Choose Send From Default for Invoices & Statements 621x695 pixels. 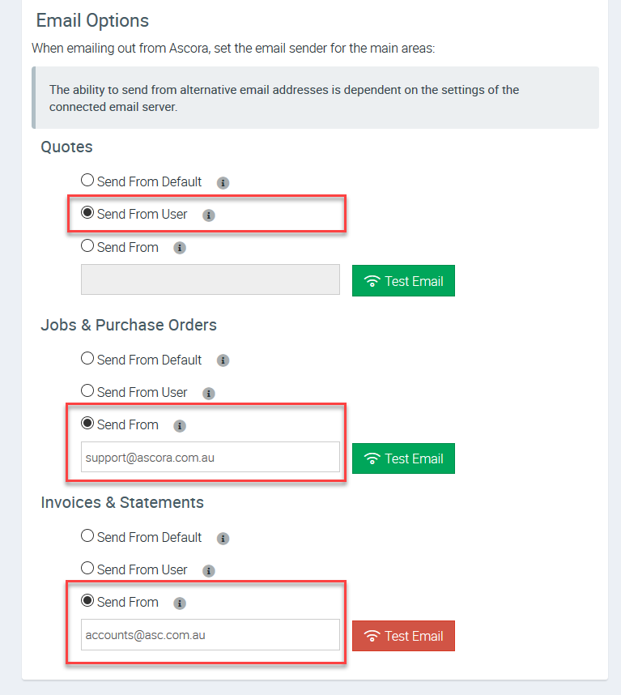87,535
